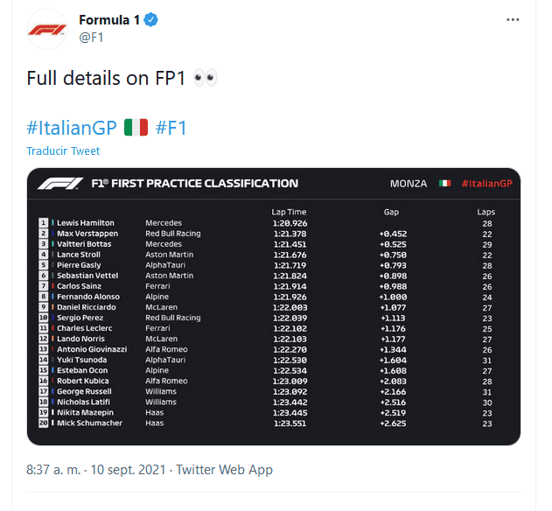Open the FP1 classification image
552x511 pixels.
pyautogui.click(x=274, y=306)
